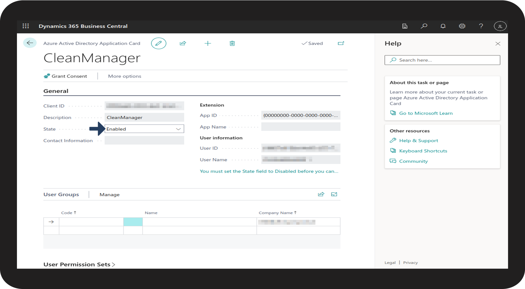Open the top bar report document icon
The height and width of the screenshot is (289, 525).
point(405,26)
